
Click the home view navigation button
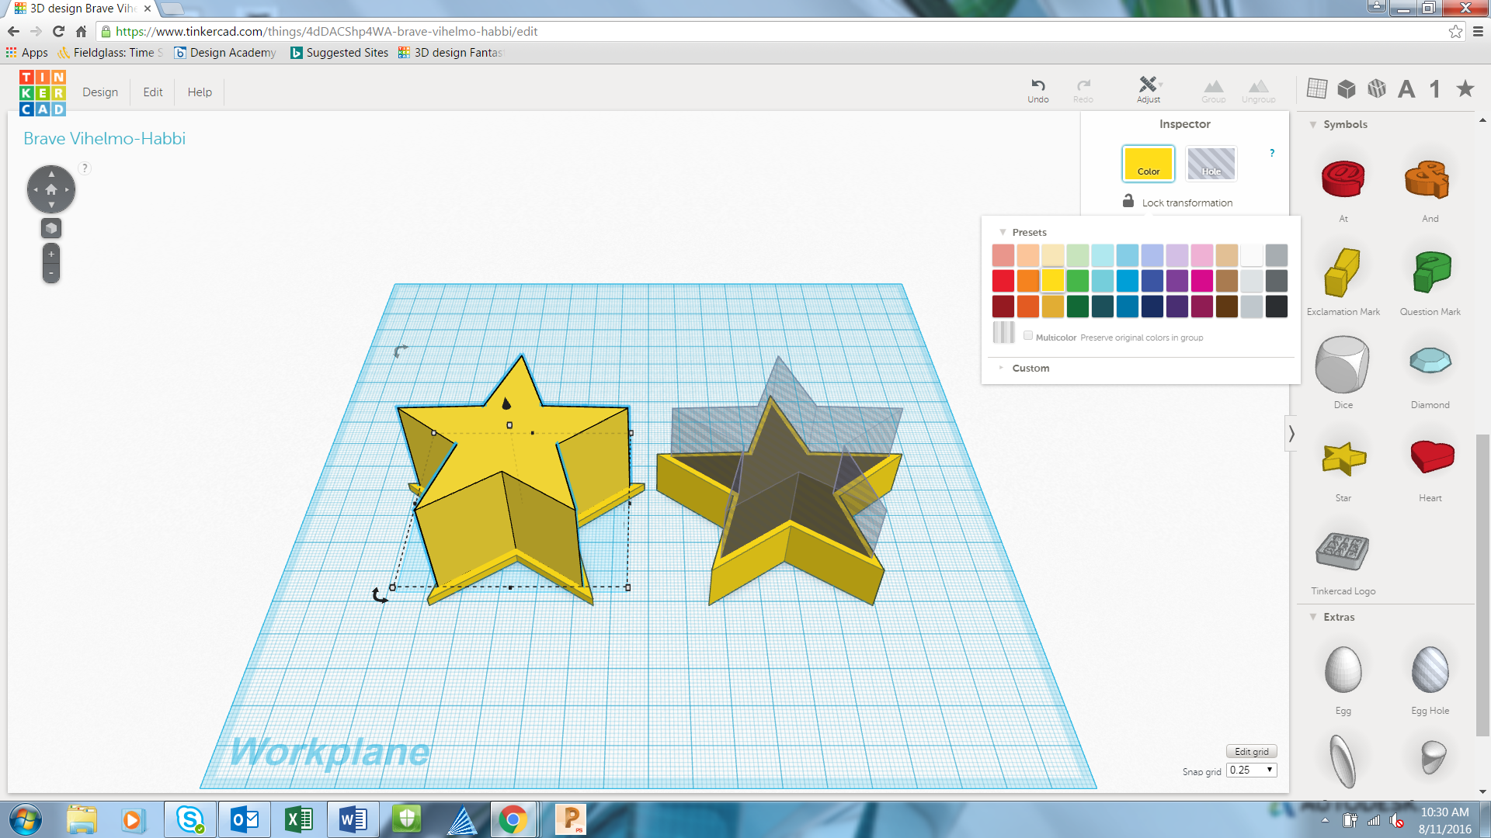coord(51,190)
